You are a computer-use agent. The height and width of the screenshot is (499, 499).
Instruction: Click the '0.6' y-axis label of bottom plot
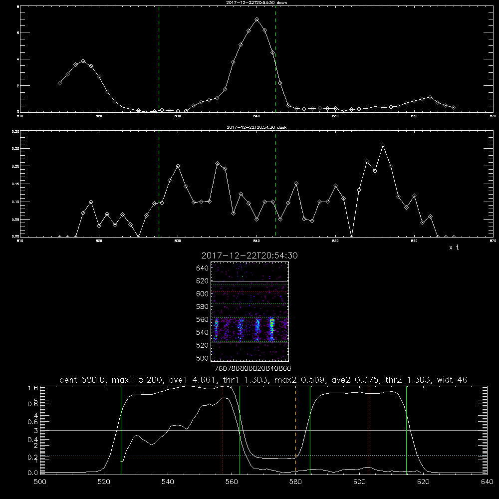click(x=33, y=422)
